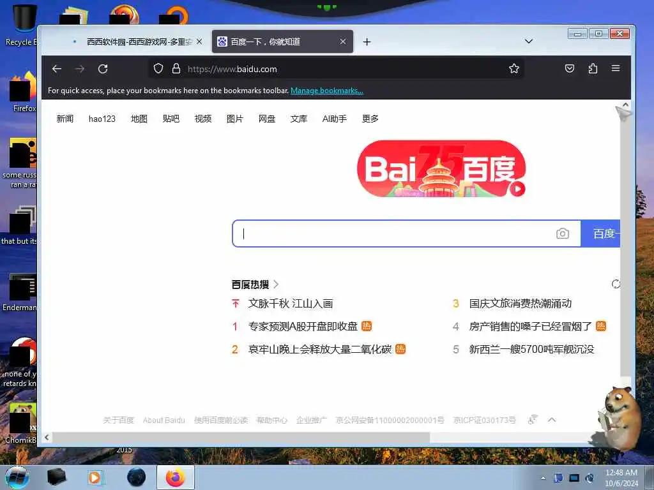Open the Firefox hamburger menu
This screenshot has width=654, height=490.
tap(616, 68)
